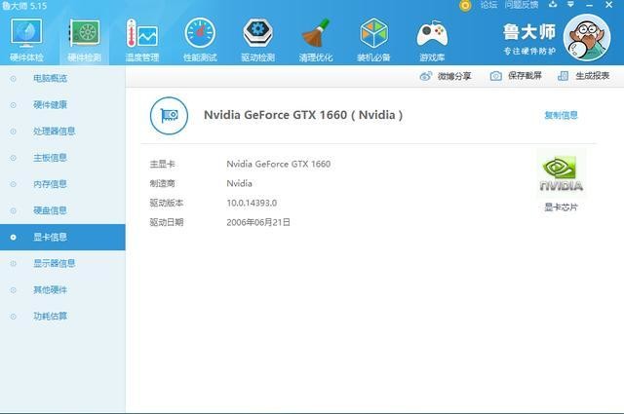
Task: Select 硬盘信息 in the sidebar
Action: (x=62, y=210)
